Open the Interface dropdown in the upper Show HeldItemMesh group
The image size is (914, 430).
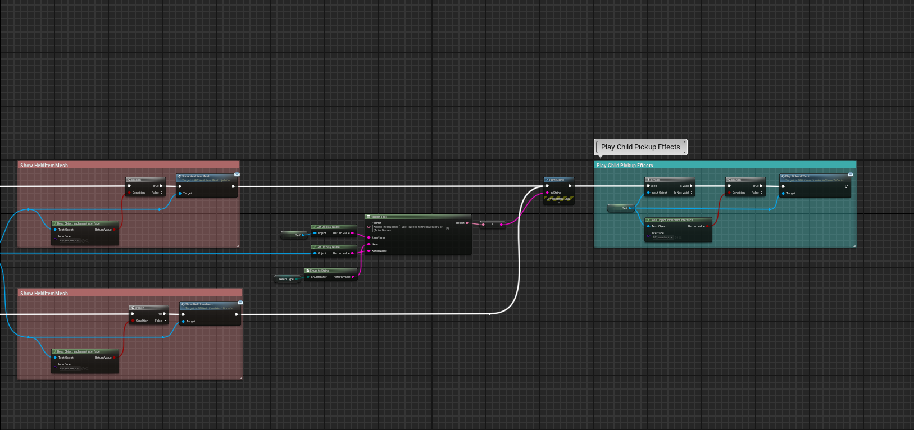click(x=70, y=240)
